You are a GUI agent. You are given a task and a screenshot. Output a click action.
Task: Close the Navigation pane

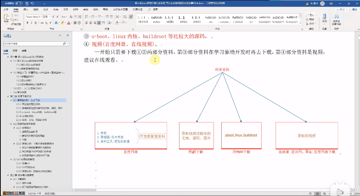(x=68, y=35)
